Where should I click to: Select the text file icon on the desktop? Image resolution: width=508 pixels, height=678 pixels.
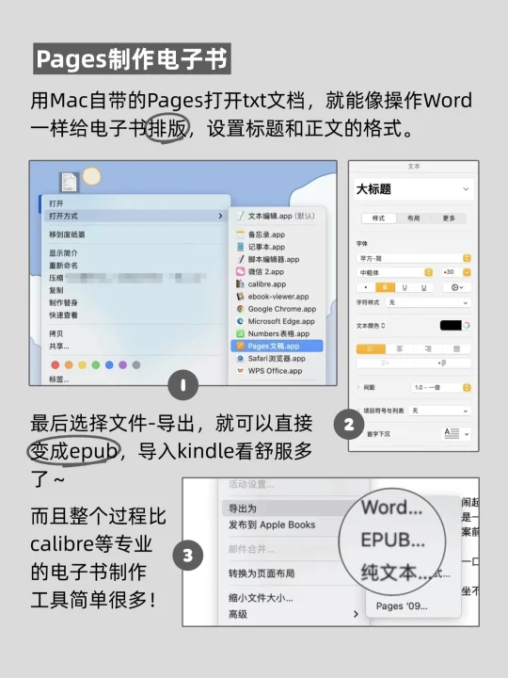point(69,182)
